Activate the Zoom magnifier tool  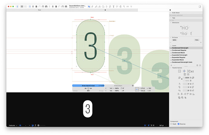(124, 6)
